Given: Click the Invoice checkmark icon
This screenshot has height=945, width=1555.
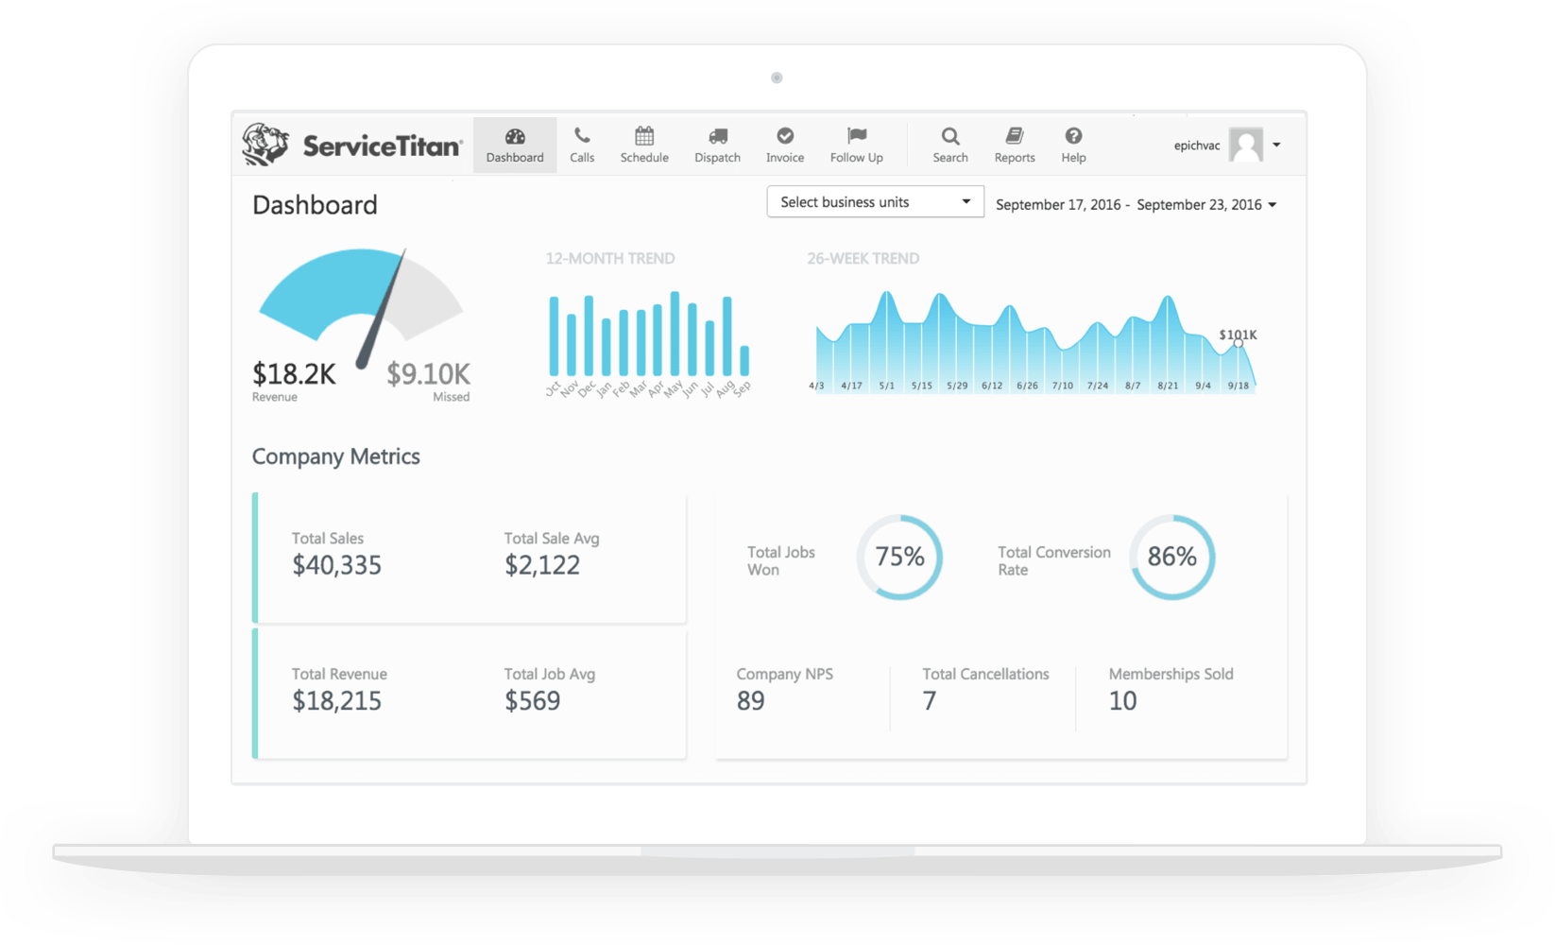Looking at the screenshot, I should [x=785, y=136].
